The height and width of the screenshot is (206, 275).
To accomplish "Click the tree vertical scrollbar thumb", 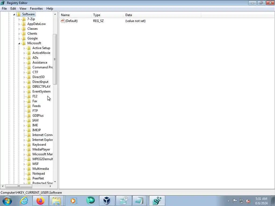I will pyautogui.click(x=55, y=59).
